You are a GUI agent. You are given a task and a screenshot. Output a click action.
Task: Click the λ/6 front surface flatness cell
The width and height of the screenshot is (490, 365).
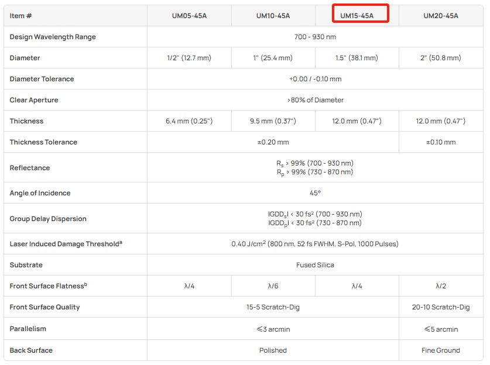click(273, 286)
